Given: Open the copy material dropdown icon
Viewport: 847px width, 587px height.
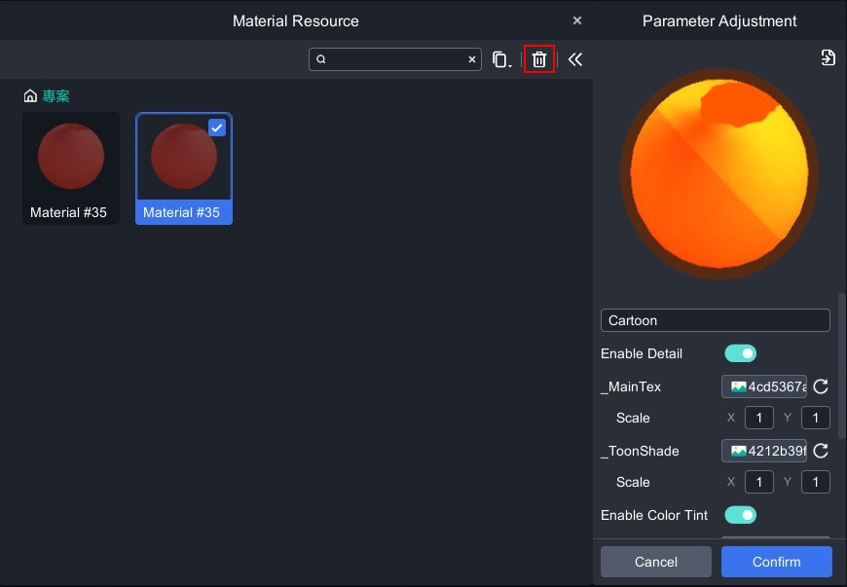Looking at the screenshot, I should 500,59.
